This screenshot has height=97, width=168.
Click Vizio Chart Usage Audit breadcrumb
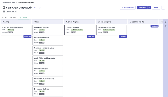click(x=26, y=2)
